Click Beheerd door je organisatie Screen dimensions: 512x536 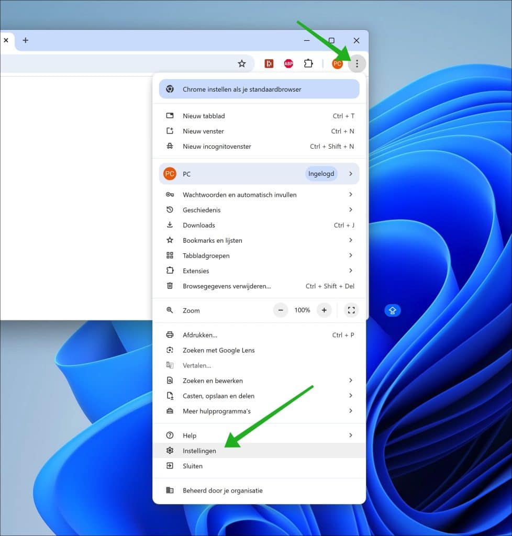point(259,490)
